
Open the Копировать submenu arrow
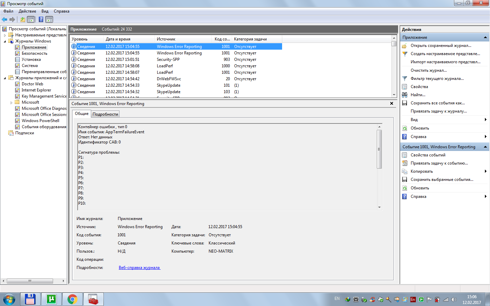pyautogui.click(x=486, y=171)
